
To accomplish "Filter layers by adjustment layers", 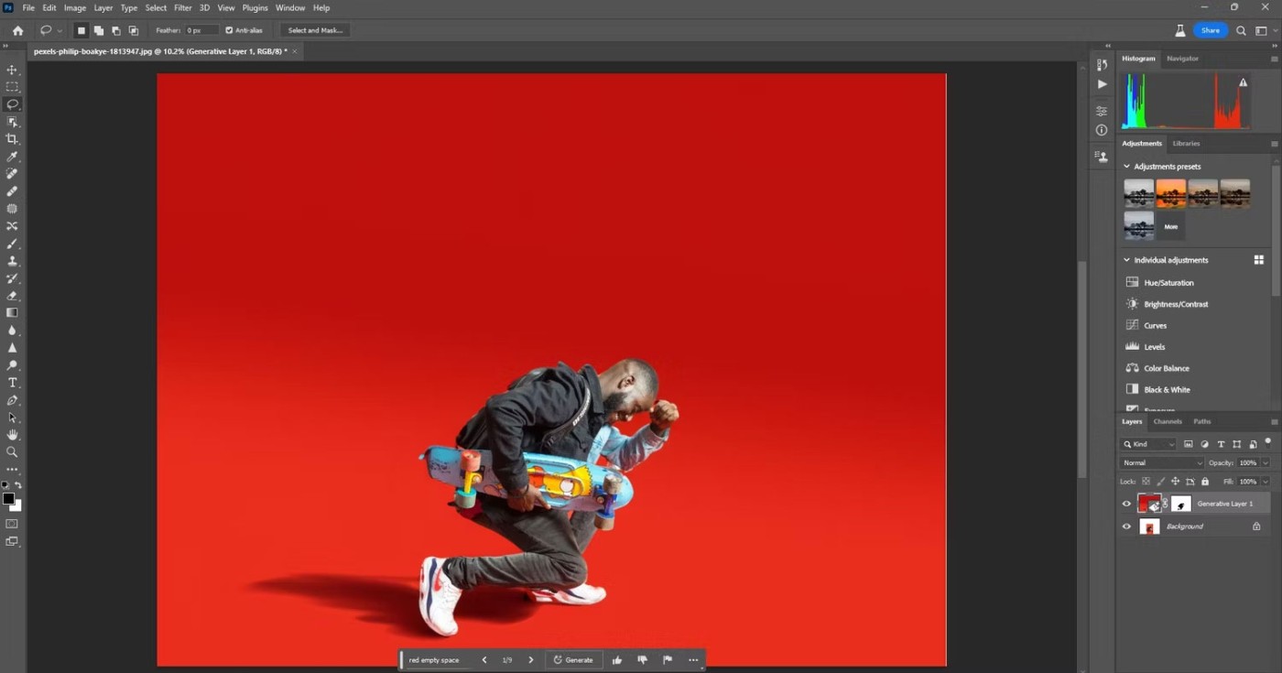I will coord(1204,444).
